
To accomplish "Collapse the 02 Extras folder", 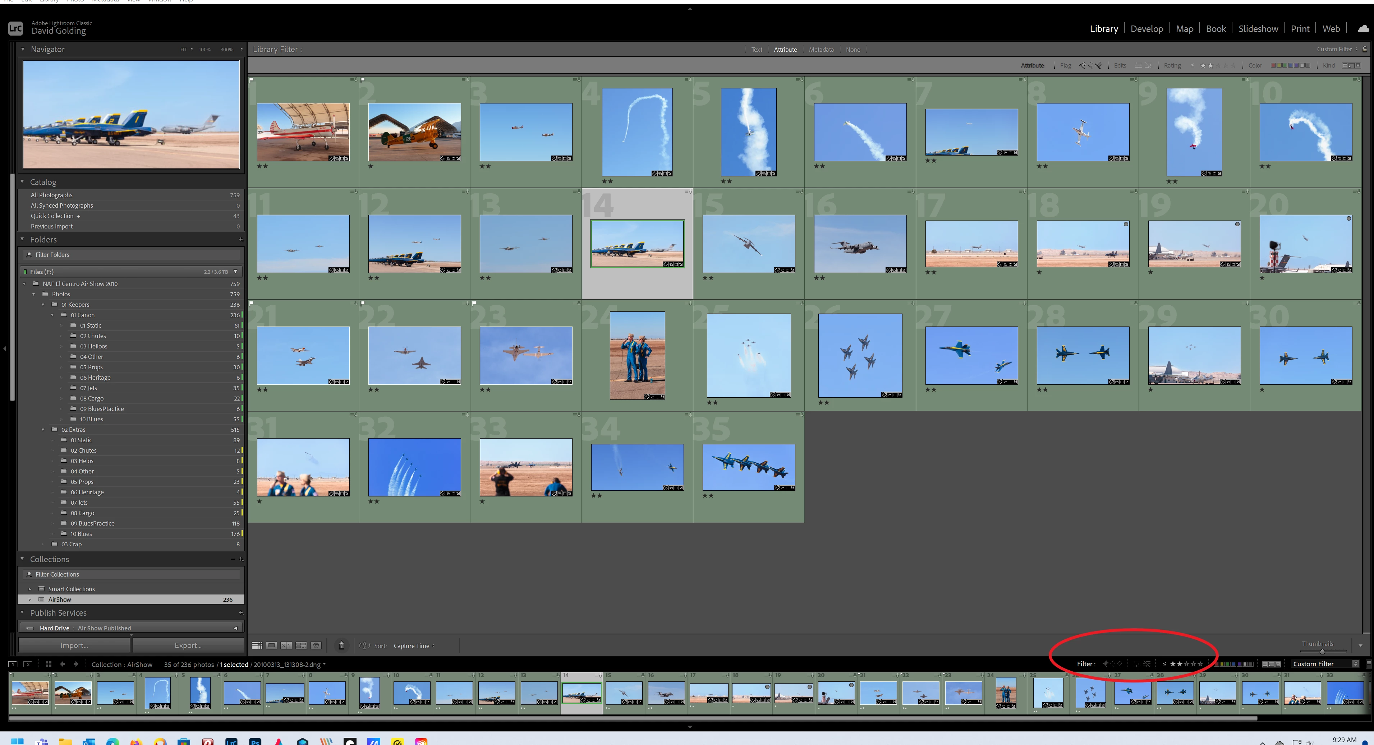I will point(43,429).
